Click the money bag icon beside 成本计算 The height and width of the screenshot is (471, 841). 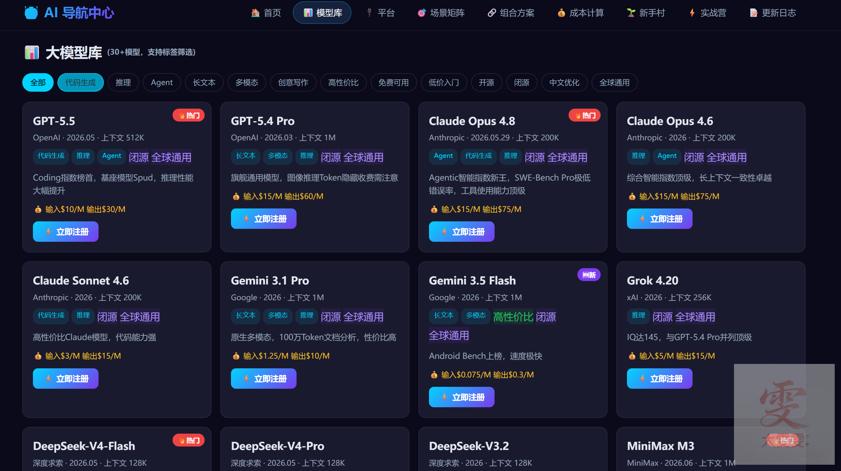click(x=561, y=13)
